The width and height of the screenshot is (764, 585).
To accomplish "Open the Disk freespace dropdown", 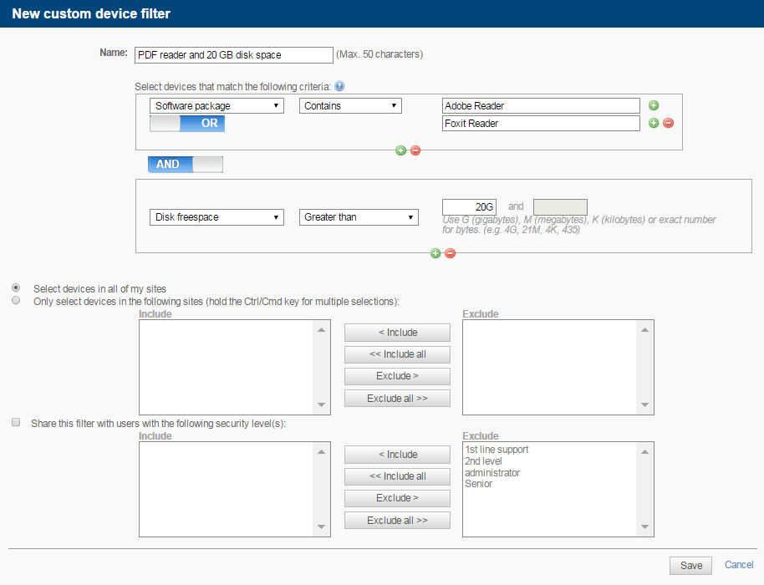I will [x=216, y=217].
